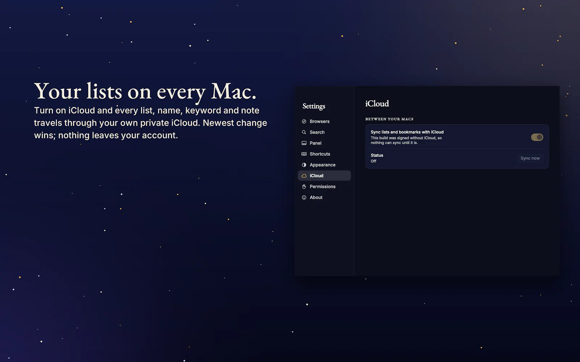Open the Search settings section
Viewport: 580px width, 362px height.
coord(324,132)
